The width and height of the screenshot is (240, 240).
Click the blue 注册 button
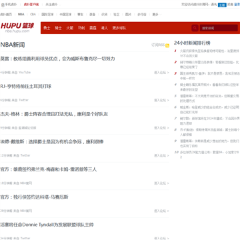222,5
